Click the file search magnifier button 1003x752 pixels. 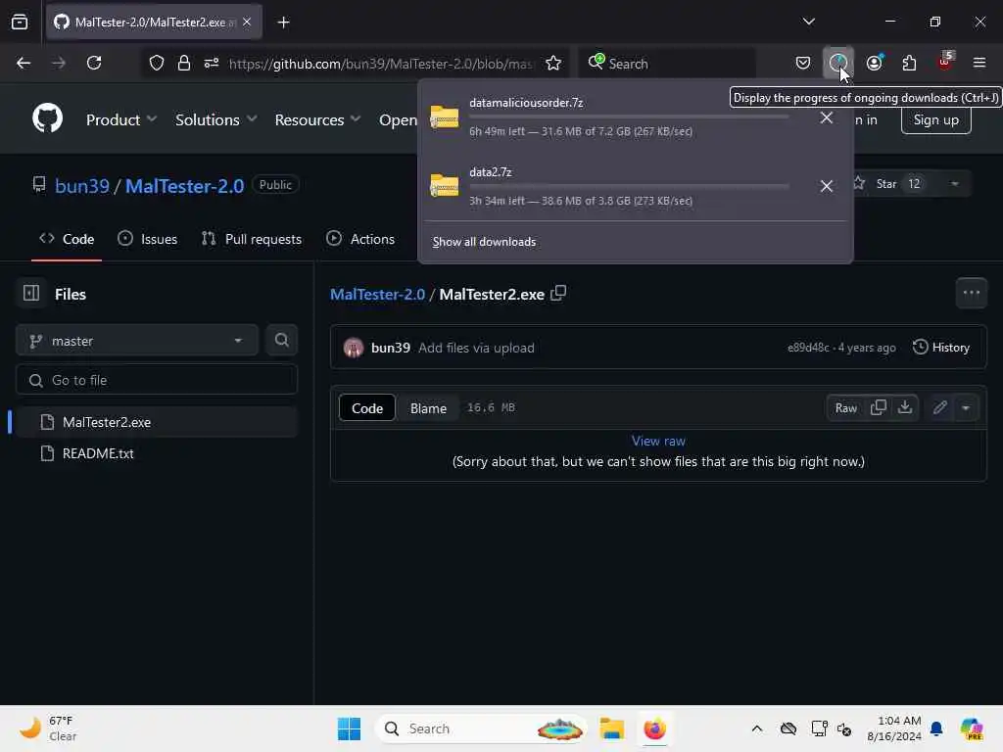(x=281, y=340)
